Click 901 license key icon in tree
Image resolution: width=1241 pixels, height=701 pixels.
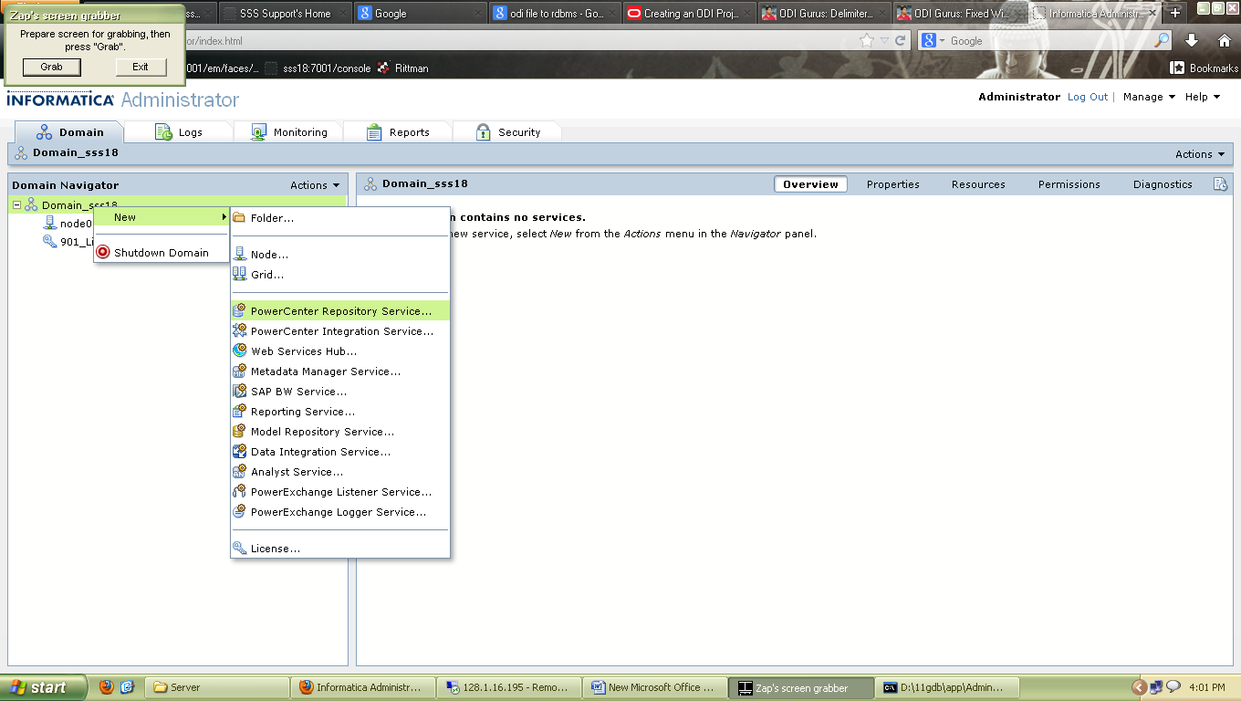[x=50, y=242]
